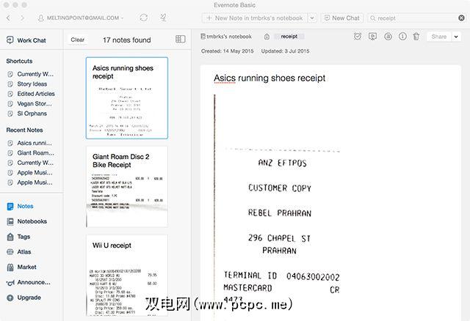Set a reminder with the alarm clock icon
Image resolution: width=470 pixels, height=321 pixels.
tap(358, 37)
